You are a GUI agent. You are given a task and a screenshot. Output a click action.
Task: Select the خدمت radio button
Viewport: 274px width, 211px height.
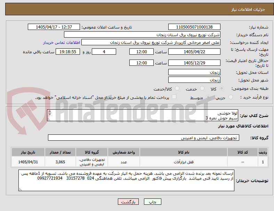point(202,88)
